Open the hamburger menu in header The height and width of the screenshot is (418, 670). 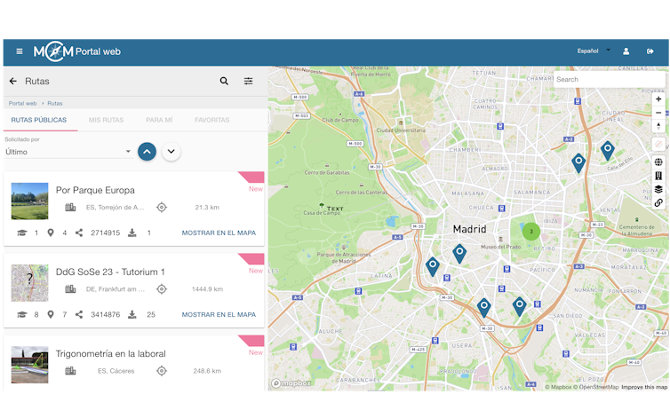[x=19, y=51]
